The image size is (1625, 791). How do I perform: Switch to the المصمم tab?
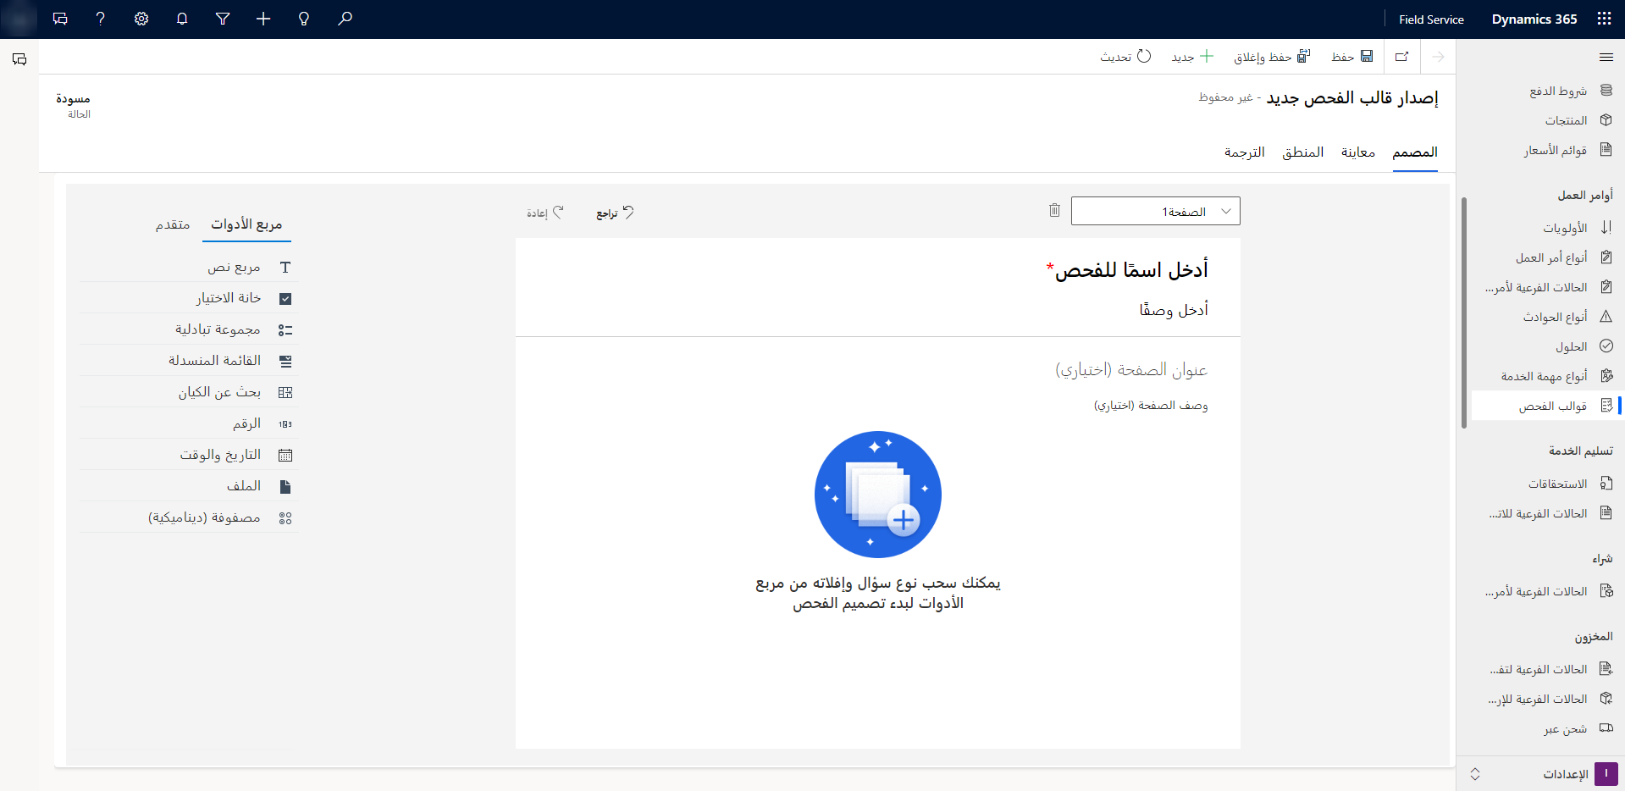click(x=1415, y=152)
